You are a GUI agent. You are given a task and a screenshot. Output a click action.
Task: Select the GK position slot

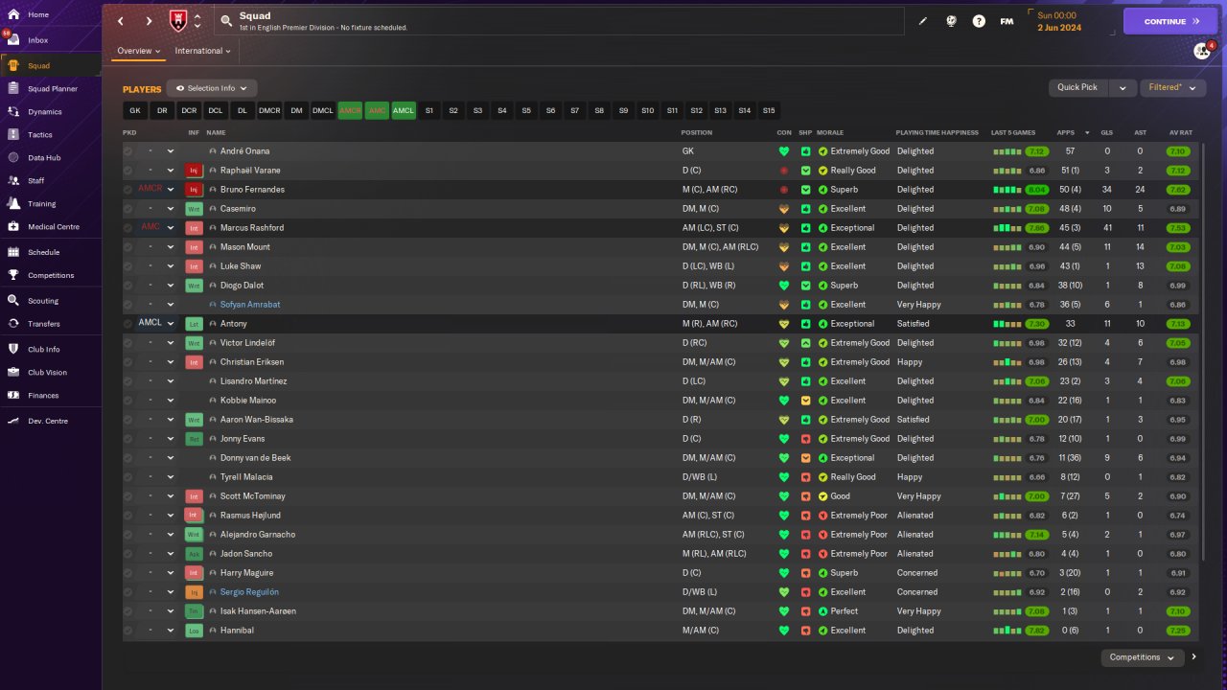point(135,111)
